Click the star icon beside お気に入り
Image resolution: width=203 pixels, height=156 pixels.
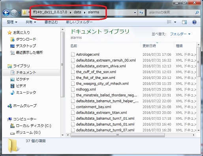[9, 32]
